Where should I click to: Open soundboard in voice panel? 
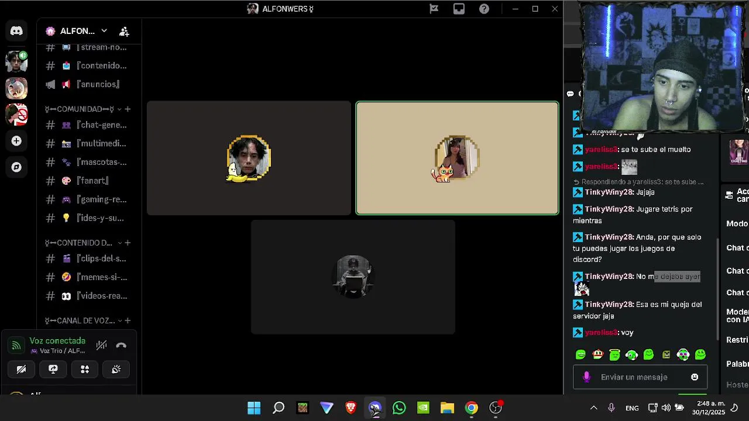116,369
